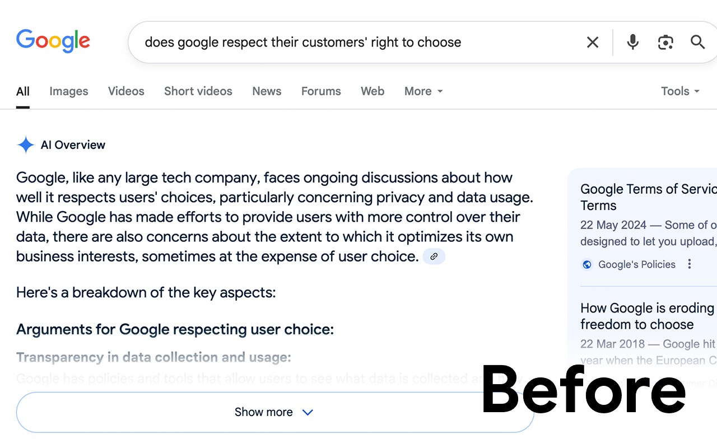The image size is (717, 448).
Task: Expand AI Overview with Show more
Action: tap(274, 412)
